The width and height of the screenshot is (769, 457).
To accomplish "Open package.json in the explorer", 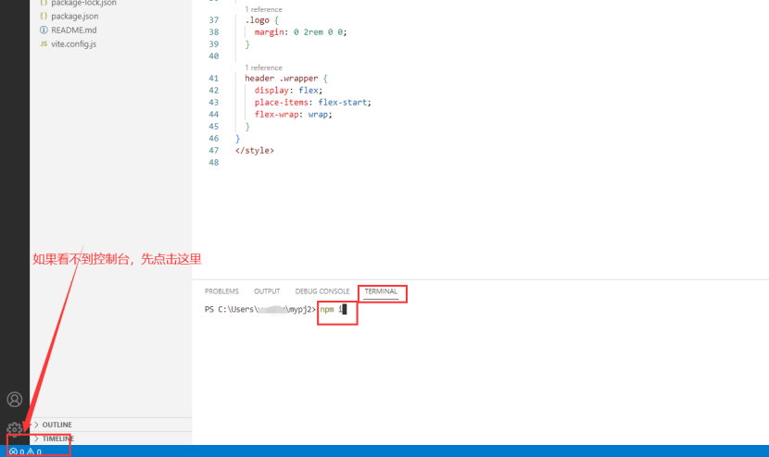I will click(74, 16).
